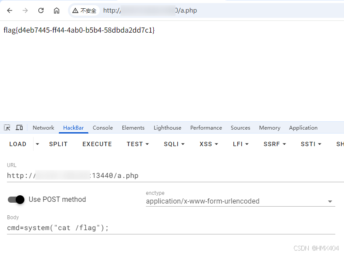Open the SSRF dropdown menu

[x=275, y=144]
